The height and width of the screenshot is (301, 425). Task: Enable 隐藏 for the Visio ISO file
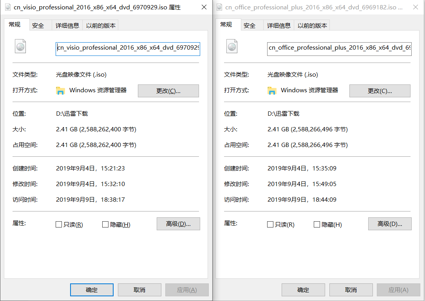105,224
